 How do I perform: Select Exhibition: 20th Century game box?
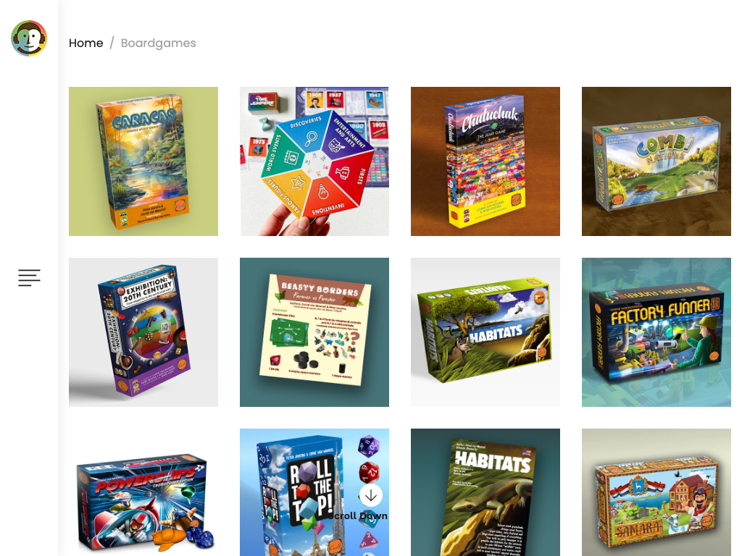click(x=143, y=332)
